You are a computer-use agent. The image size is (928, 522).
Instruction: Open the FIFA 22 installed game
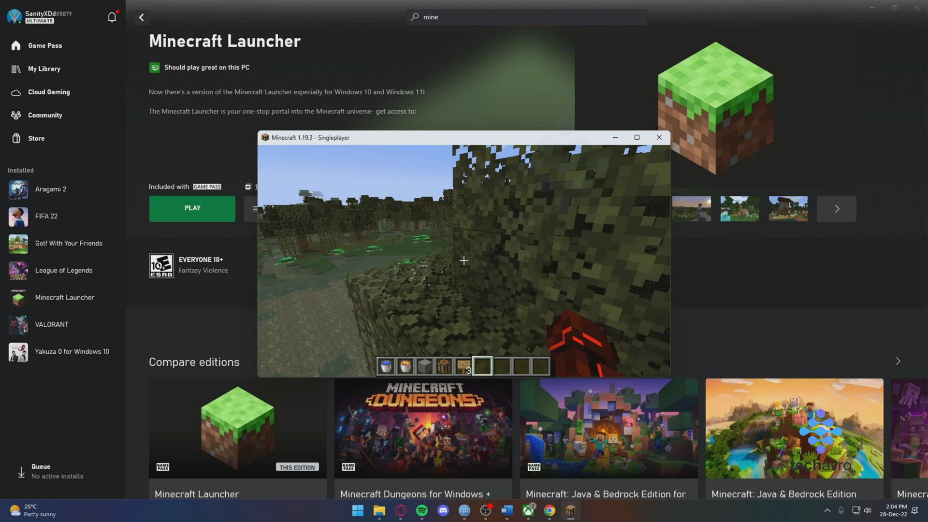pyautogui.click(x=46, y=217)
